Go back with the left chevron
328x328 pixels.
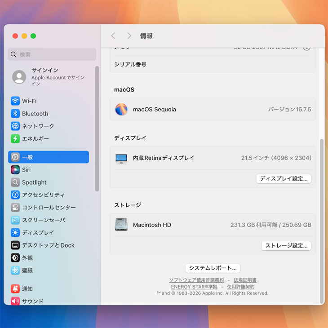pos(113,36)
